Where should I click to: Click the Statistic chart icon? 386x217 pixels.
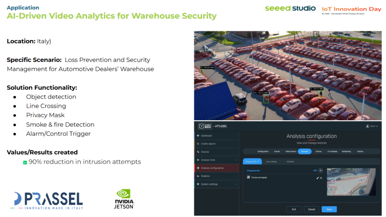click(x=198, y=176)
